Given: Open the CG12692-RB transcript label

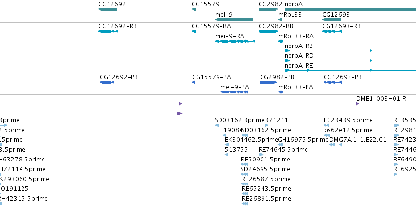Looking at the screenshot, I should tap(117, 26).
